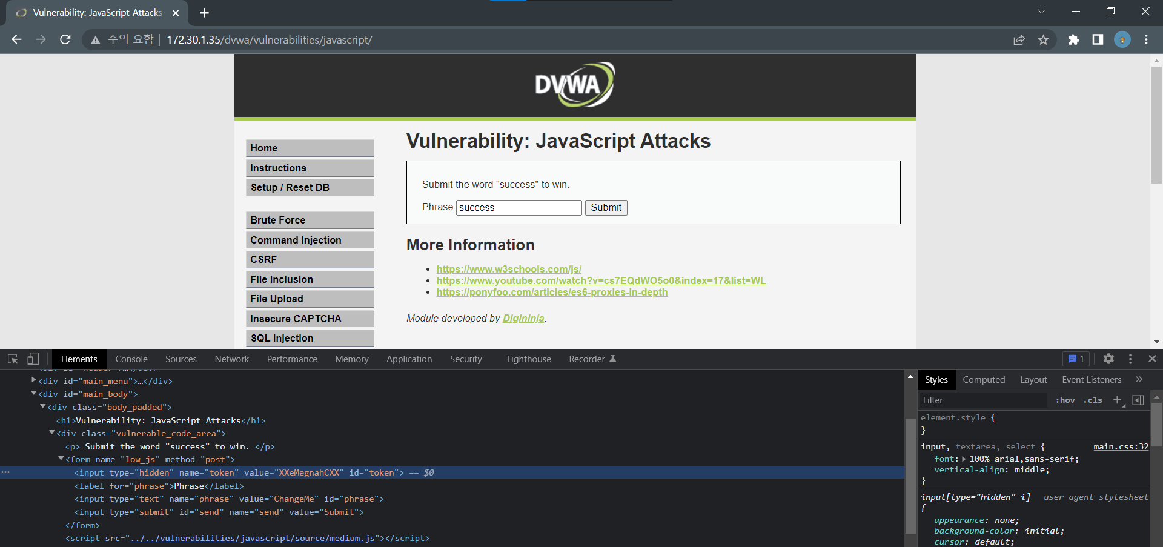This screenshot has height=547, width=1163.
Task: Click the medium.js script source link
Action: 252,538
